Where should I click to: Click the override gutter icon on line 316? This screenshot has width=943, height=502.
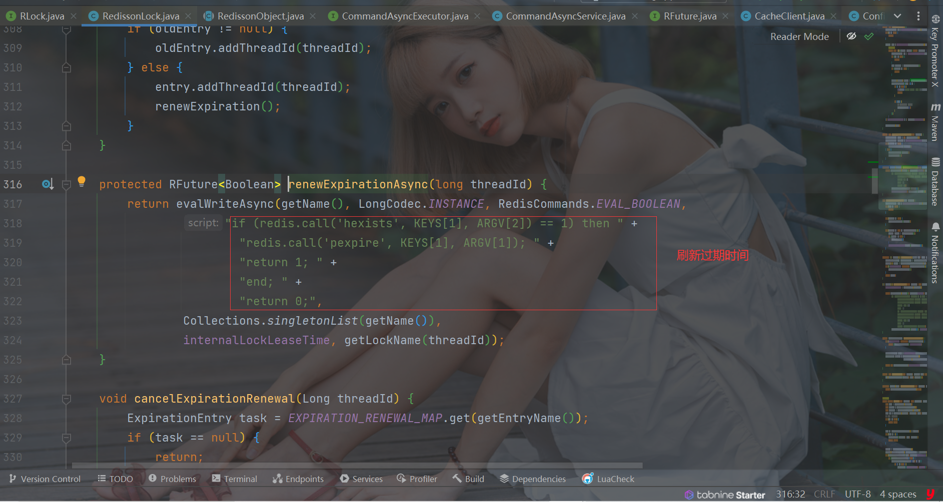(48, 184)
